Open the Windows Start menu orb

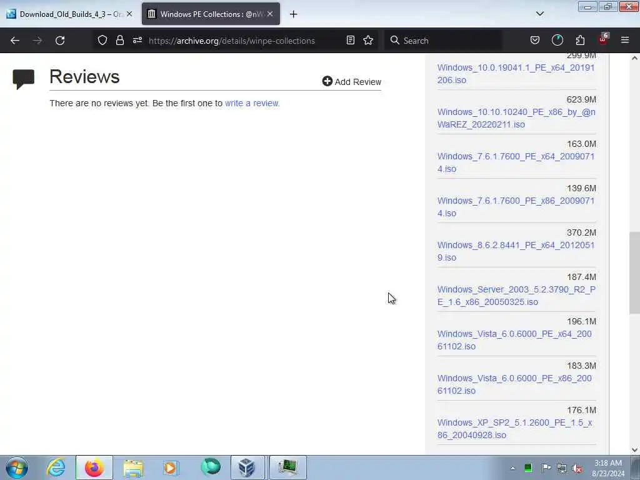pos(17,467)
